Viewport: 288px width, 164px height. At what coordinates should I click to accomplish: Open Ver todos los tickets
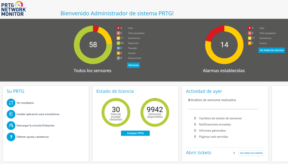pos(251,153)
